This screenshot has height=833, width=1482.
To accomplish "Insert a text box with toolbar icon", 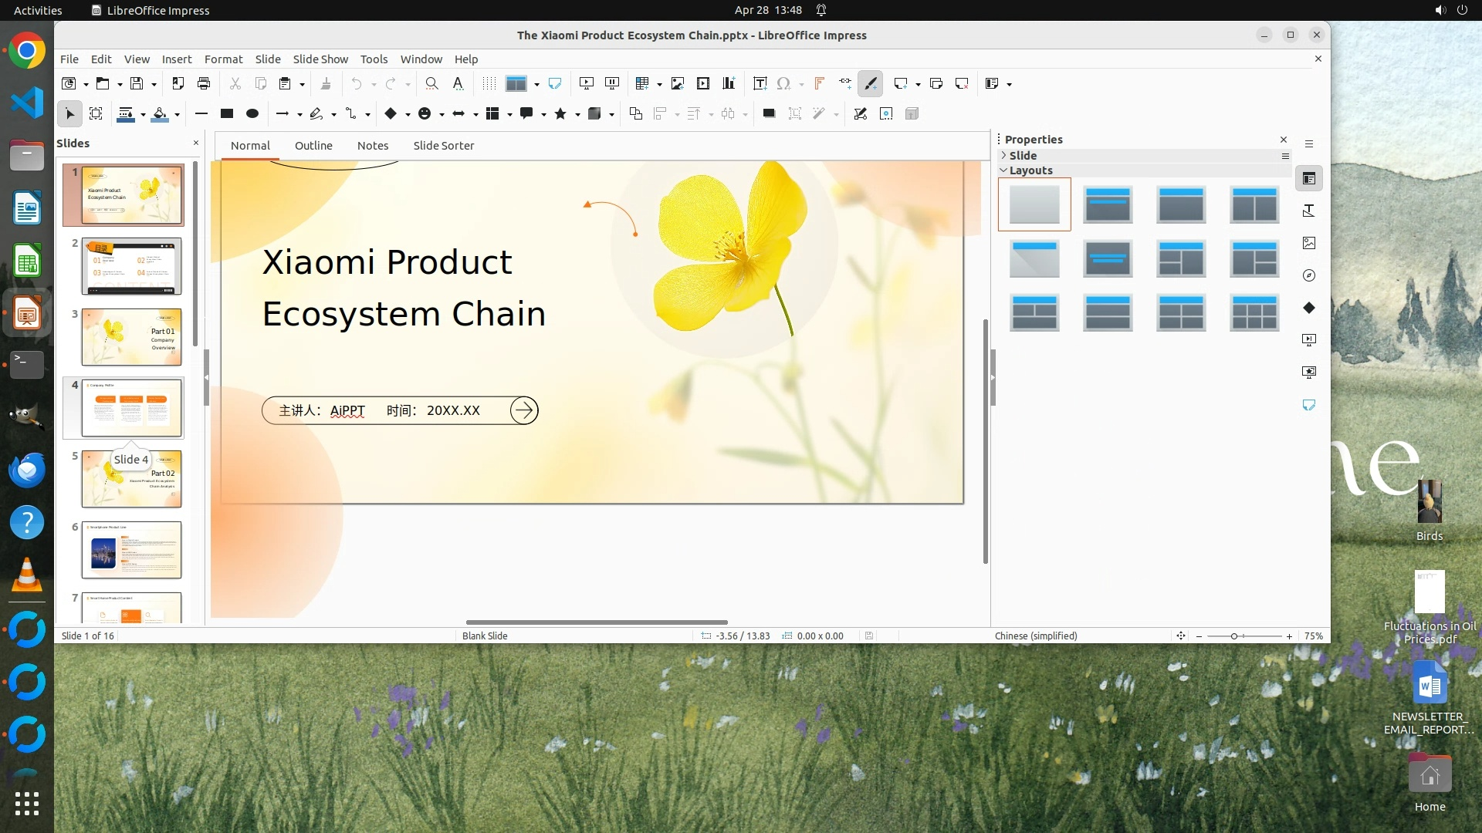I will [x=760, y=83].
